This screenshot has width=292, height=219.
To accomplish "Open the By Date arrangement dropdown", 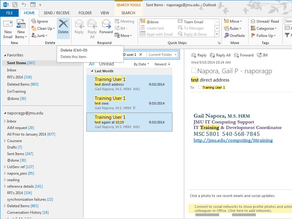I will point(142,64).
